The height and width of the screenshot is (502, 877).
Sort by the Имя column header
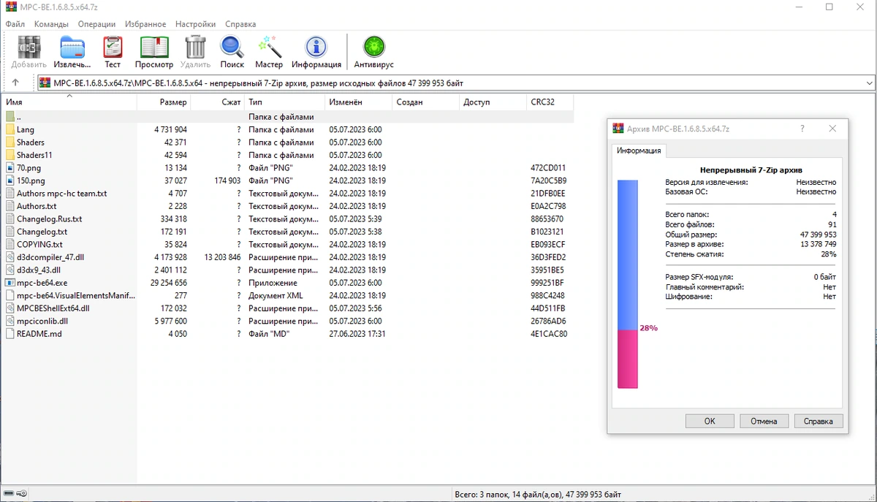tap(69, 102)
